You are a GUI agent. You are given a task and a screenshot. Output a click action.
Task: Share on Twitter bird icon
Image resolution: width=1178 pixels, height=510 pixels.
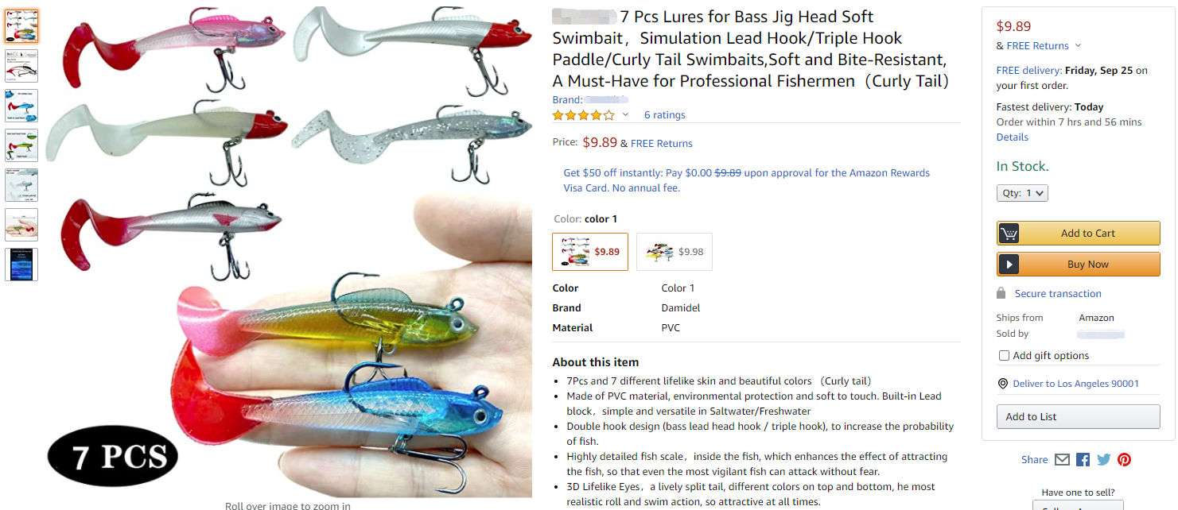[x=1103, y=459]
